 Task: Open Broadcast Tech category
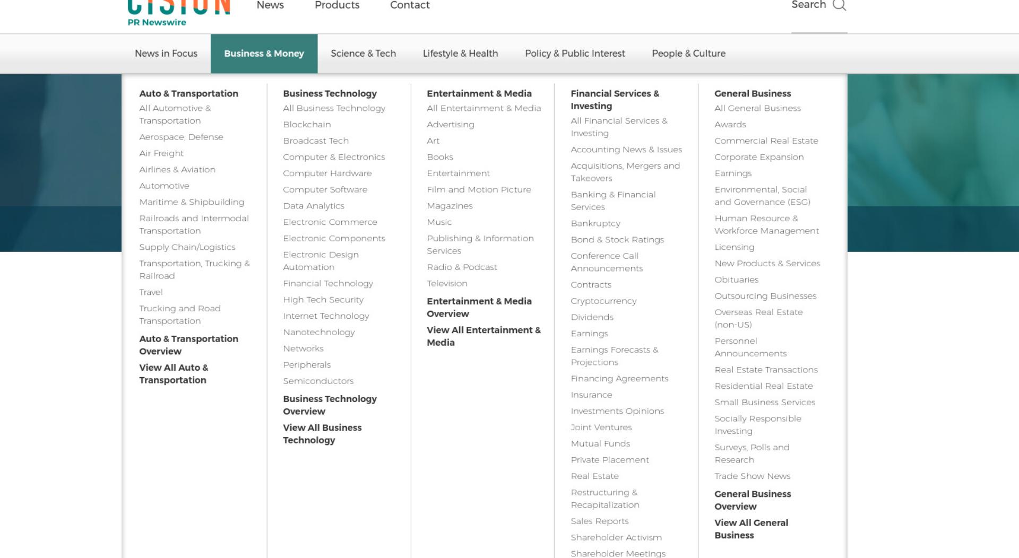[x=316, y=141]
